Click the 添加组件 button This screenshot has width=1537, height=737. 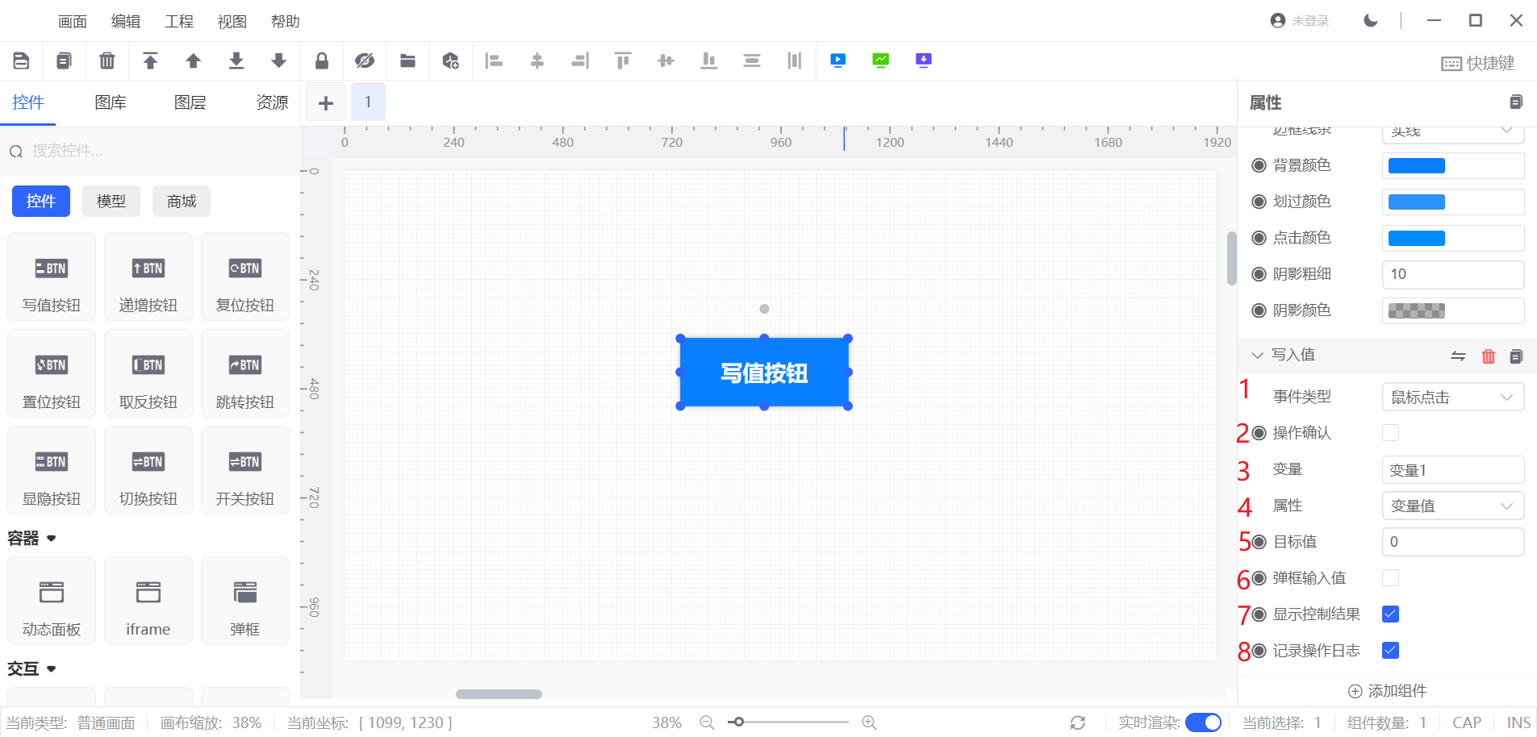click(1387, 691)
